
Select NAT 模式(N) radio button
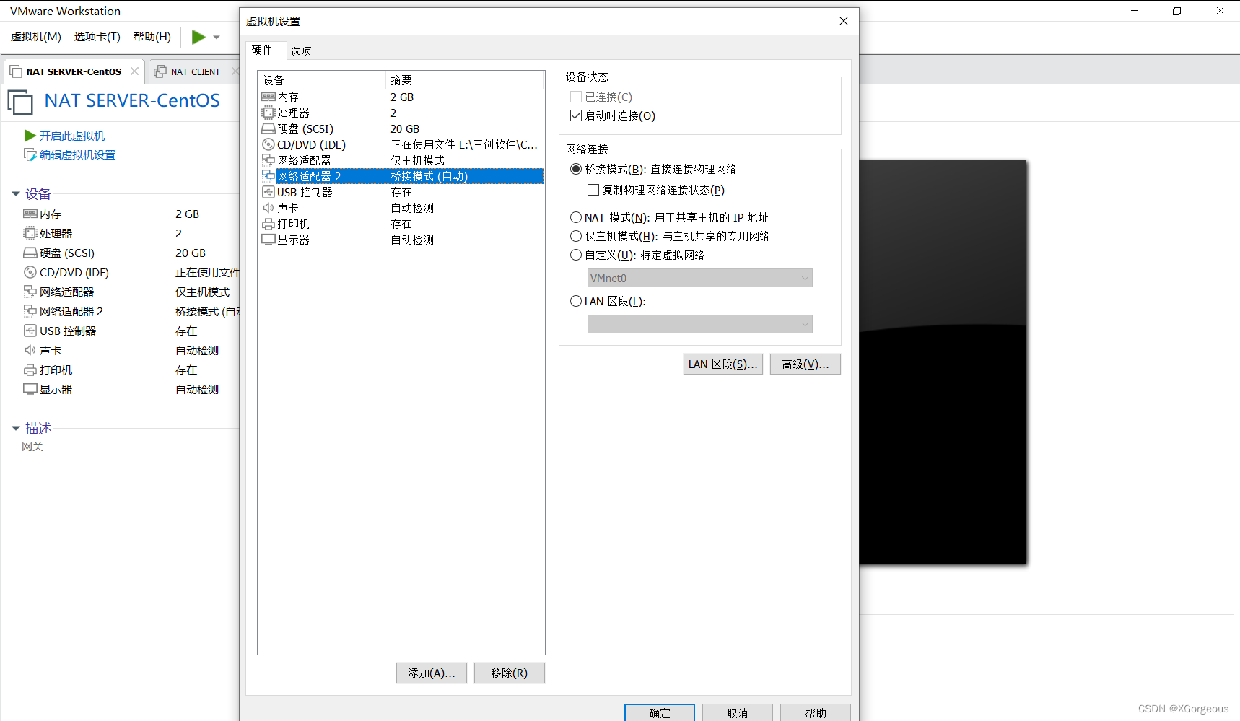tap(576, 217)
